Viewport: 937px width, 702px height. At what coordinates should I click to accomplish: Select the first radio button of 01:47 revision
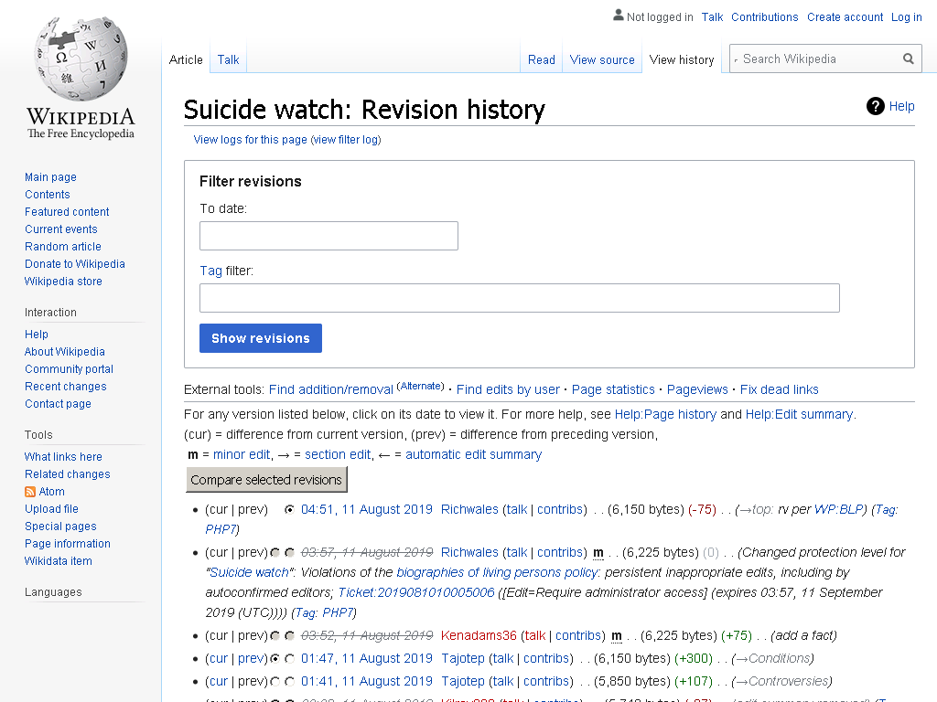click(275, 658)
